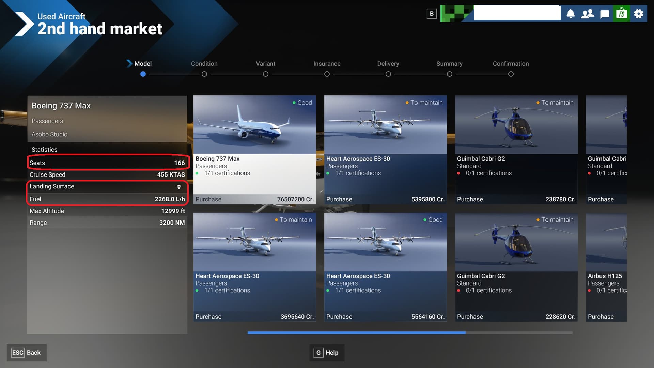Click the Good condition tag on Boeing 737 Max
This screenshot has width=654, height=368.
pyautogui.click(x=302, y=103)
